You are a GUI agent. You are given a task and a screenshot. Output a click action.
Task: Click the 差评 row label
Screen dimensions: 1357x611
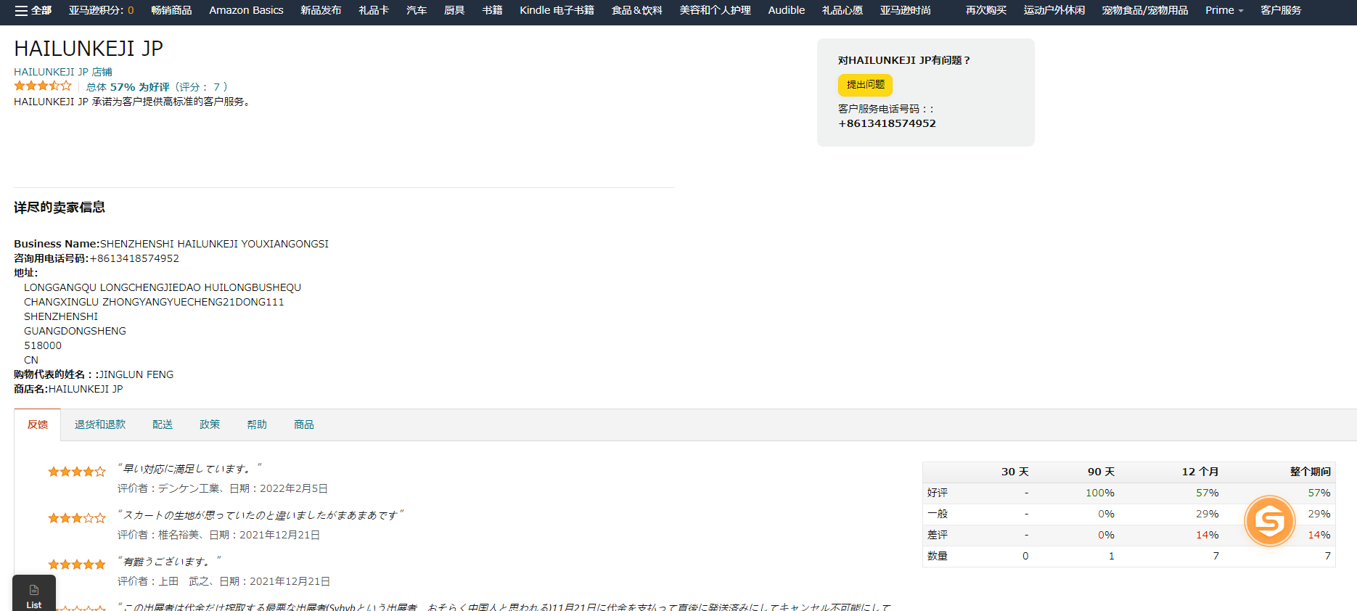point(938,535)
